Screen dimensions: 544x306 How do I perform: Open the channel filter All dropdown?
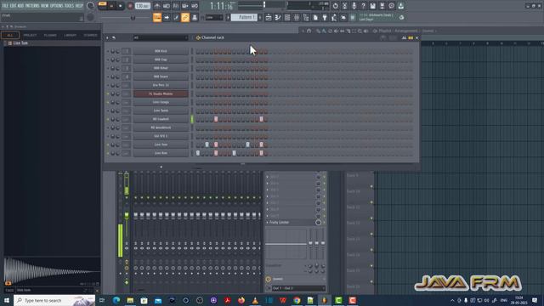click(161, 37)
